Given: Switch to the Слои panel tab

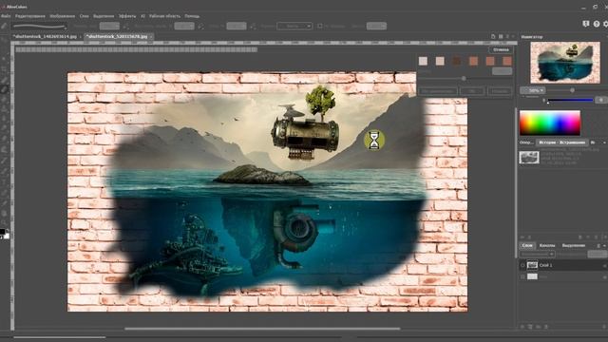Looking at the screenshot, I should [x=527, y=245].
